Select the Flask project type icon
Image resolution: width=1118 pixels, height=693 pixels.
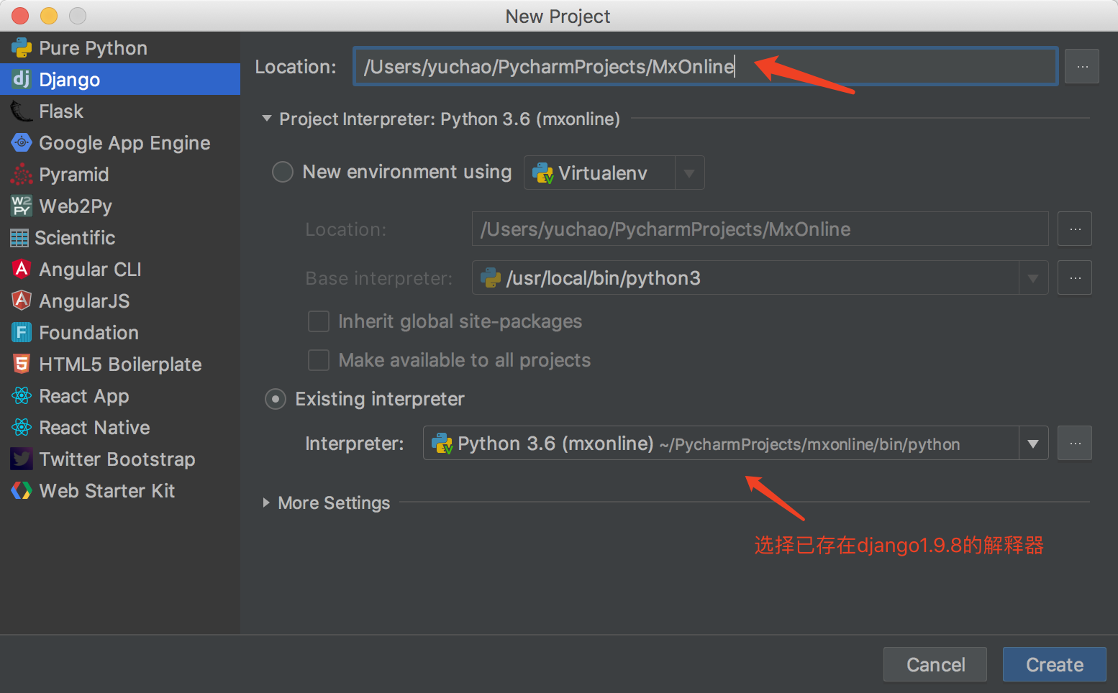pyautogui.click(x=22, y=111)
